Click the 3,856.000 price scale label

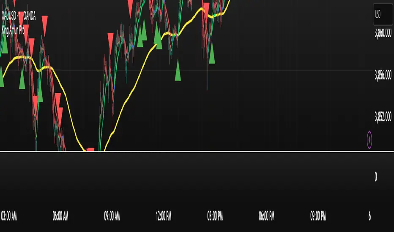click(383, 75)
